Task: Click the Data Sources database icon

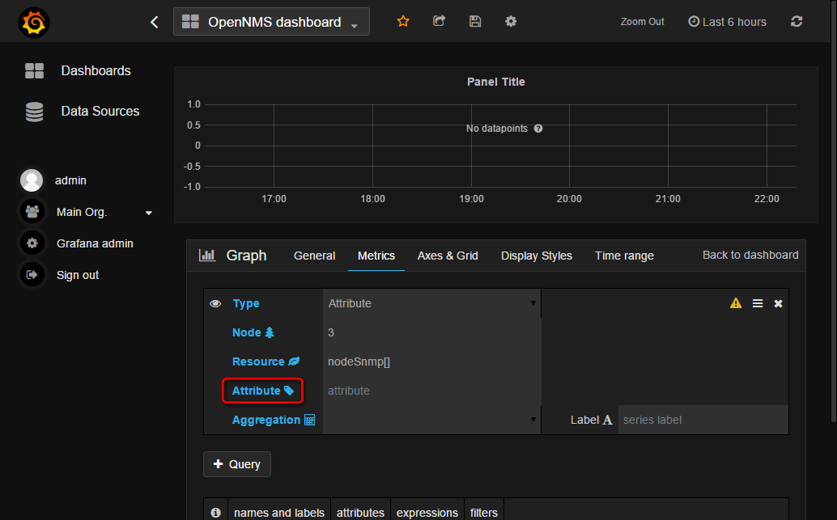Action: pos(34,112)
